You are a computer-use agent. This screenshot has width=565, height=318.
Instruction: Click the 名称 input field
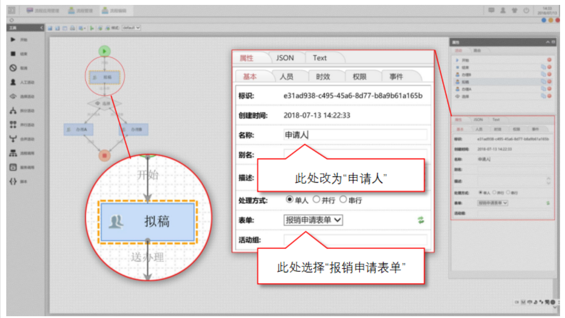(x=355, y=135)
